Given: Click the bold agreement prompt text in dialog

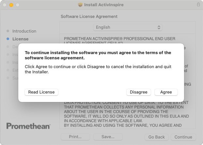Looking at the screenshot, I should pyautogui.click(x=98, y=55).
